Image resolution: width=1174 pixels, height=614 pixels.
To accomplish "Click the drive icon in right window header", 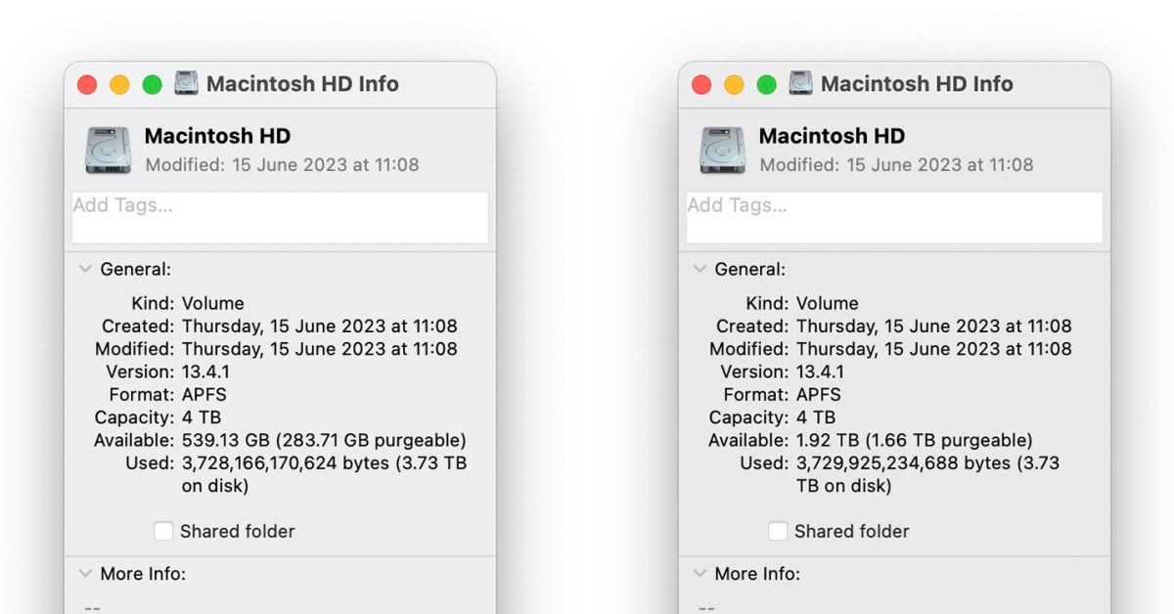I will (x=721, y=149).
